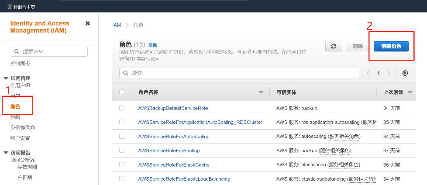Focus the roles table 搜索 field
The image size is (427, 185).
(239, 73)
